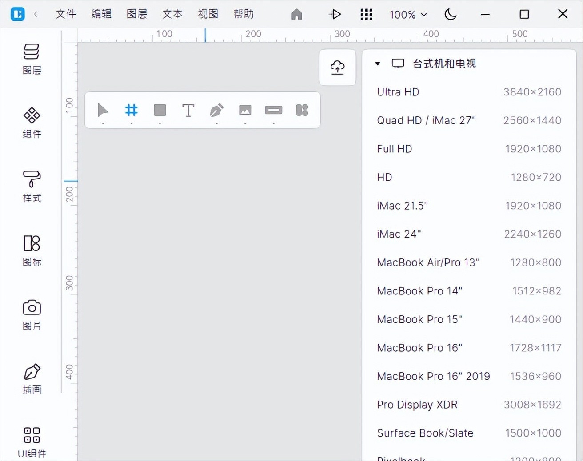Open the 图层 layers sidebar panel
Viewport: 583px width, 461px height.
tap(32, 58)
